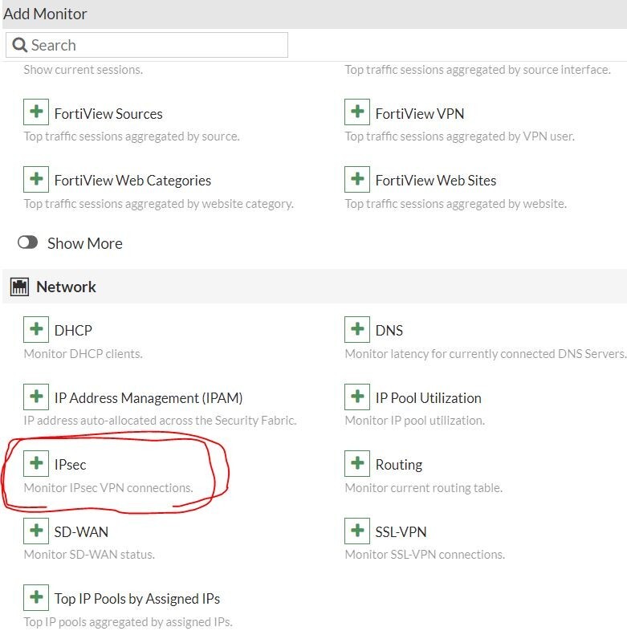Click 'Show current sessions.' description
Image resolution: width=627 pixels, height=639 pixels.
coord(83,70)
